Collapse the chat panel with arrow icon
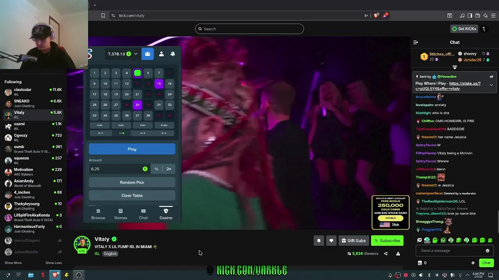 (x=416, y=42)
